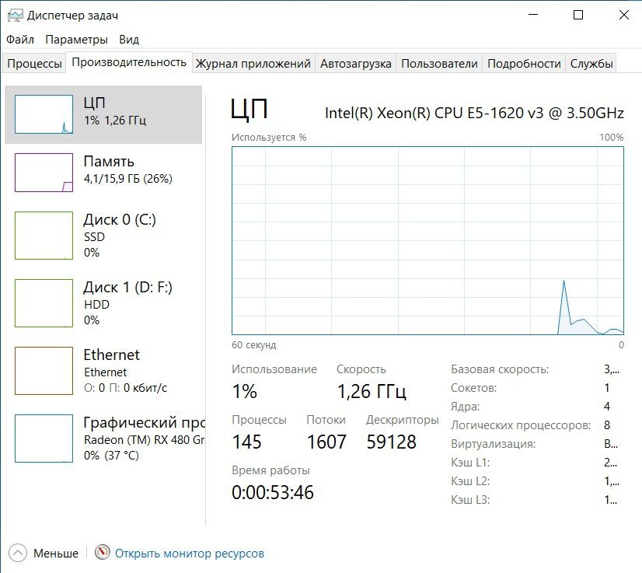Click the 60 секунд axis label
Image resolution: width=642 pixels, height=573 pixels.
254,345
